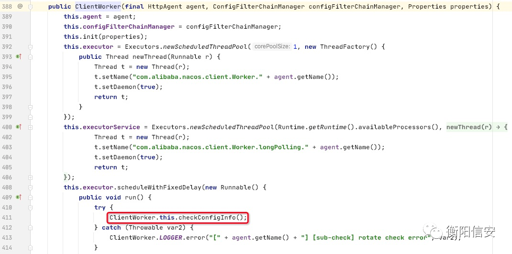Image resolution: width=512 pixels, height=254 pixels.
Task: Click line number 411 in the gutter
Action: (x=7, y=218)
